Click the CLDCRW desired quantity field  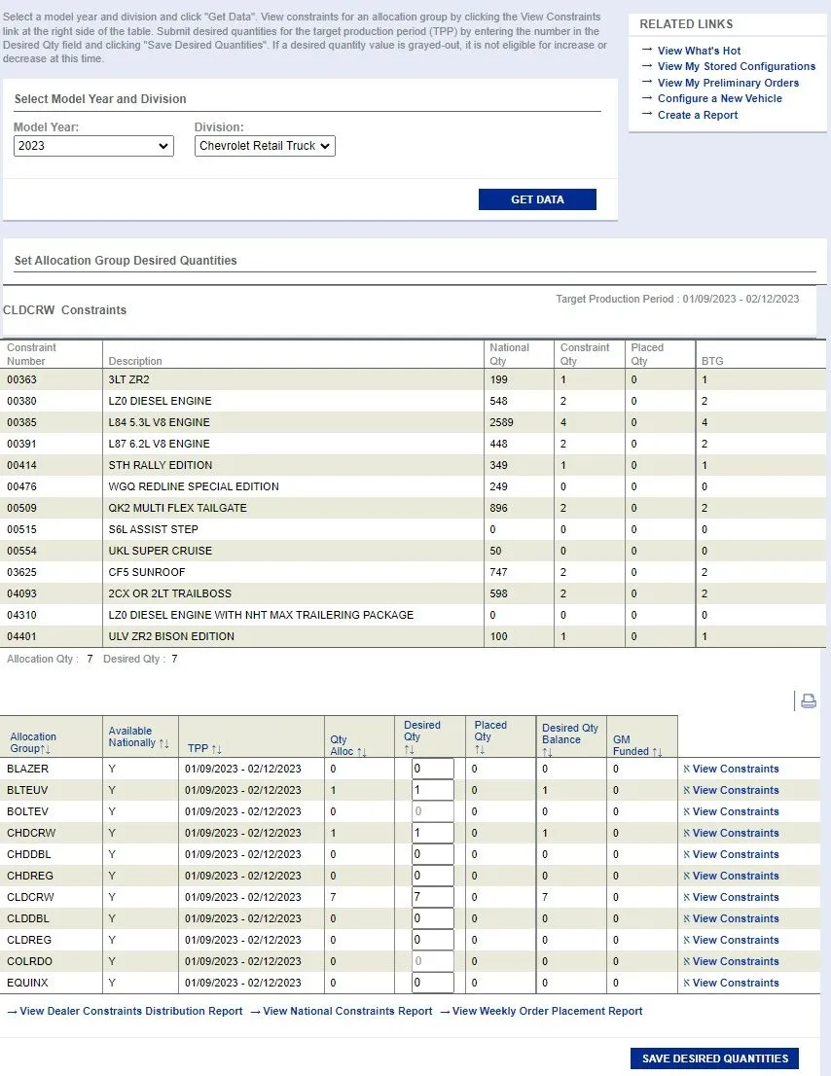[x=432, y=897]
